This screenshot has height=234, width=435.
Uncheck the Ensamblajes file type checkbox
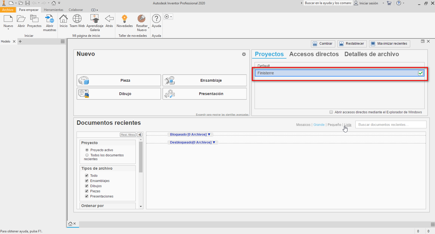point(87,181)
